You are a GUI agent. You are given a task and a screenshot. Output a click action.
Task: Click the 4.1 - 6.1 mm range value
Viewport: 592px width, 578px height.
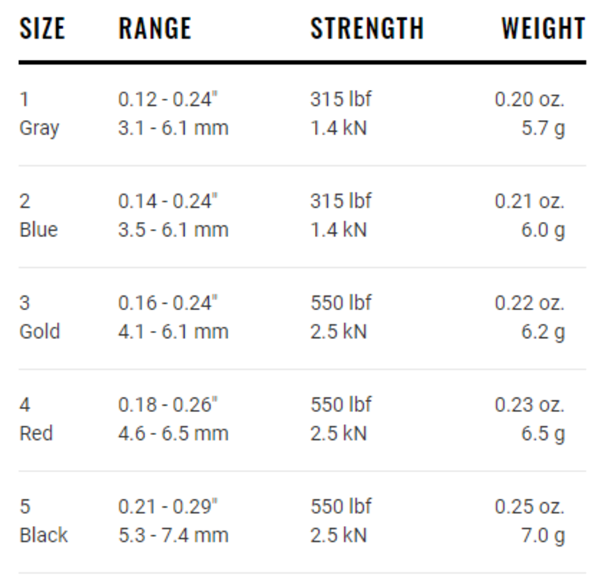[173, 332]
